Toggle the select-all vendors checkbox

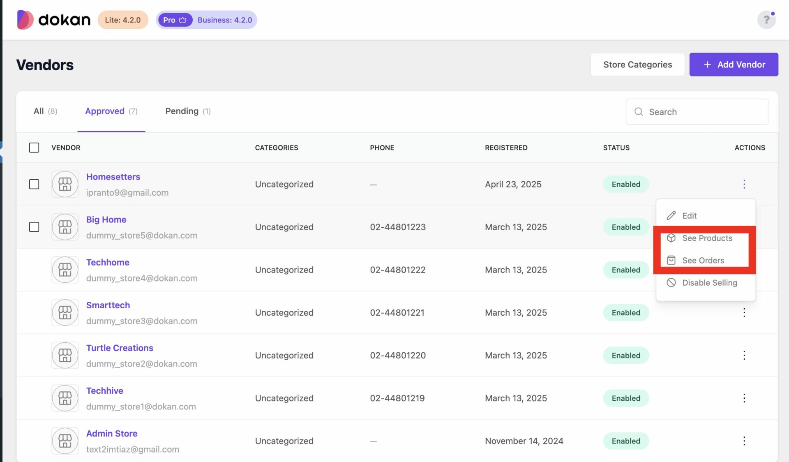click(x=34, y=147)
